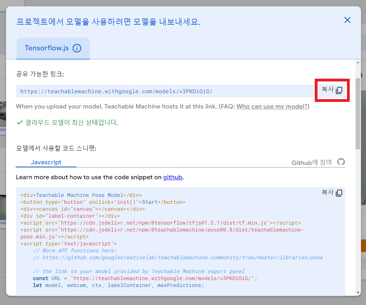Click the Tensorflow.js info icon
The width and height of the screenshot is (366, 305).
[x=77, y=48]
